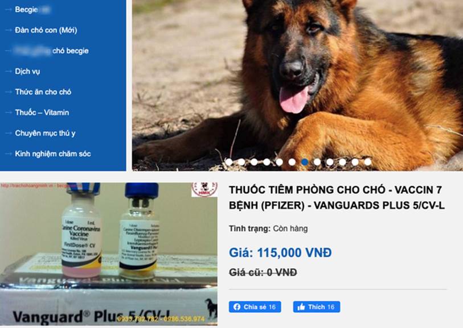Open Đàn chó con (Mới) menu item
The image size is (463, 328).
coord(46,30)
